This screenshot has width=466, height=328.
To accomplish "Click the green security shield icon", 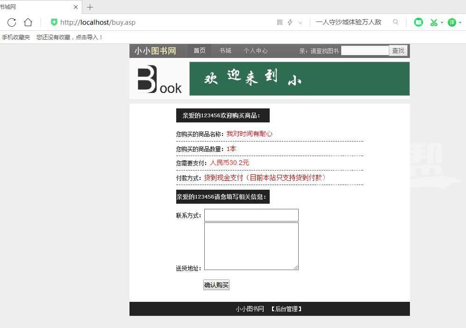I will [x=54, y=22].
